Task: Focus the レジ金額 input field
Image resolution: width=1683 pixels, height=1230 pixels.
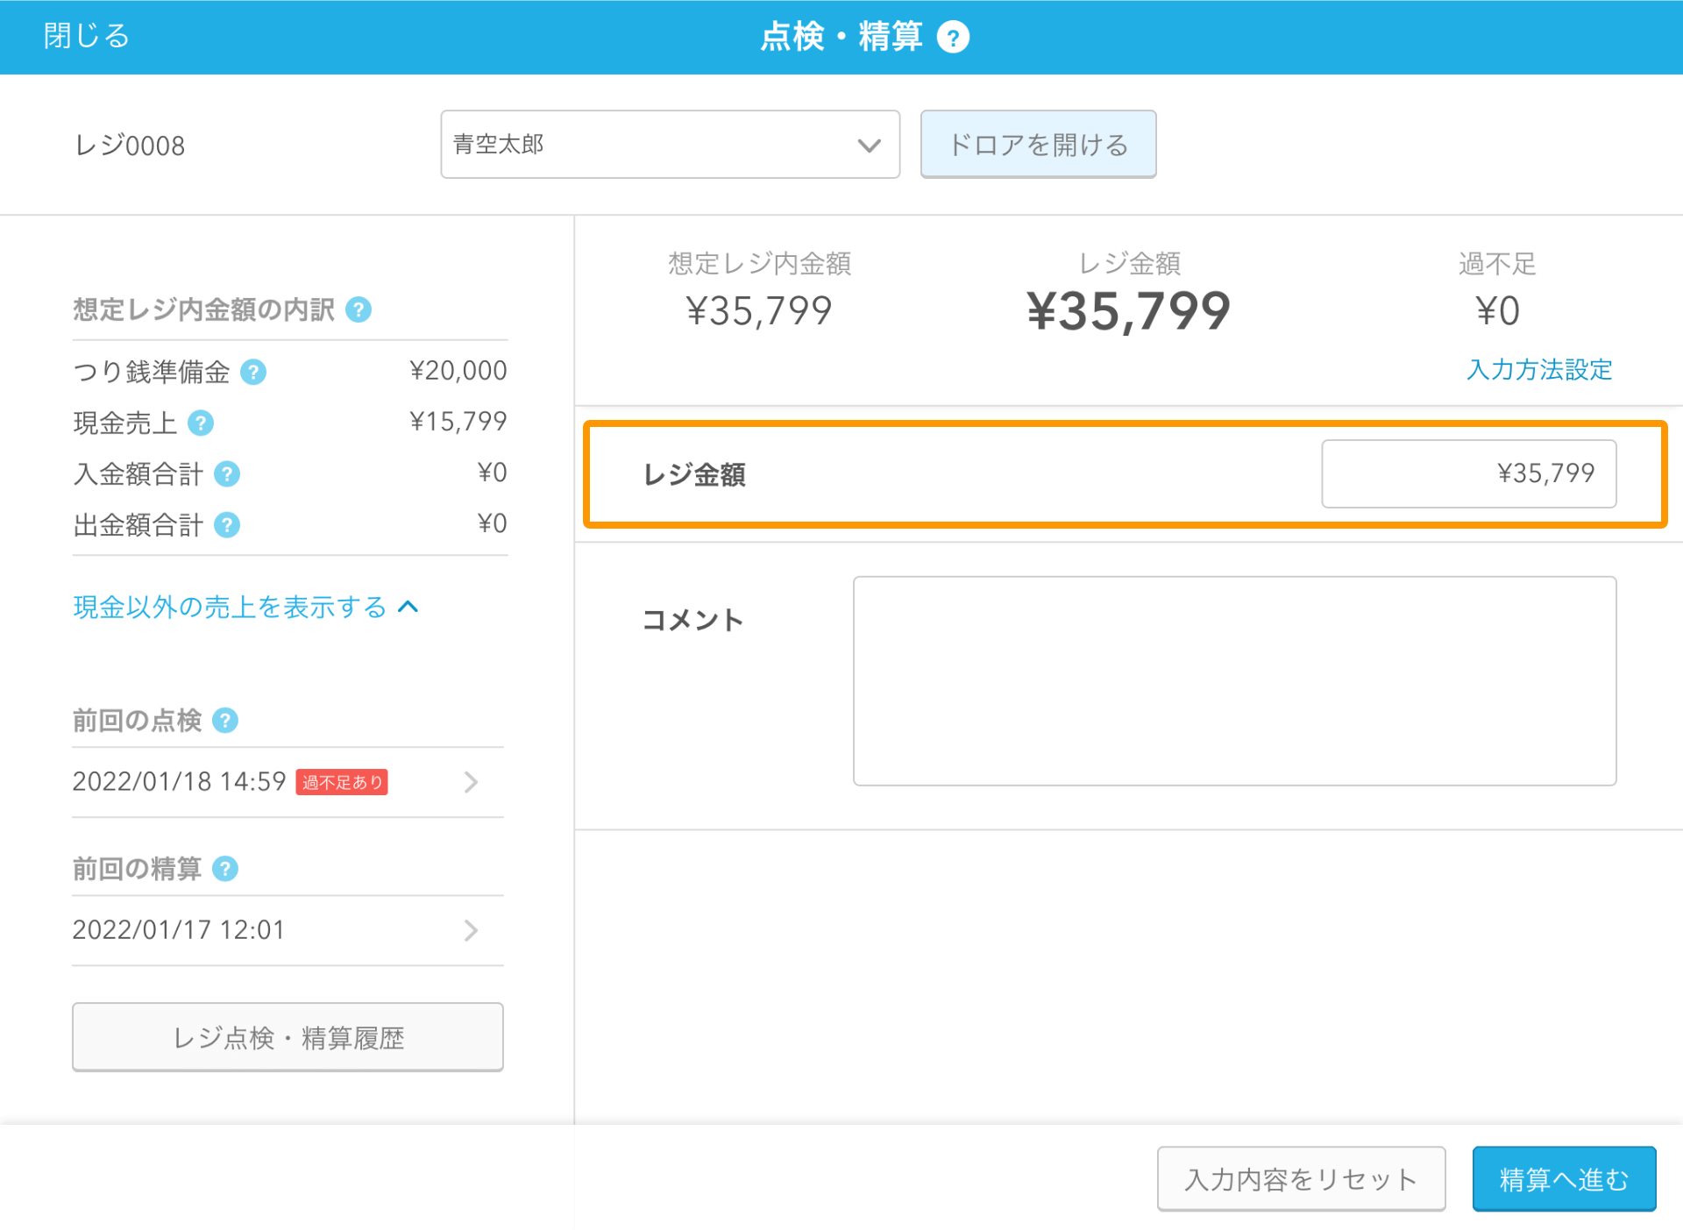Action: point(1468,473)
